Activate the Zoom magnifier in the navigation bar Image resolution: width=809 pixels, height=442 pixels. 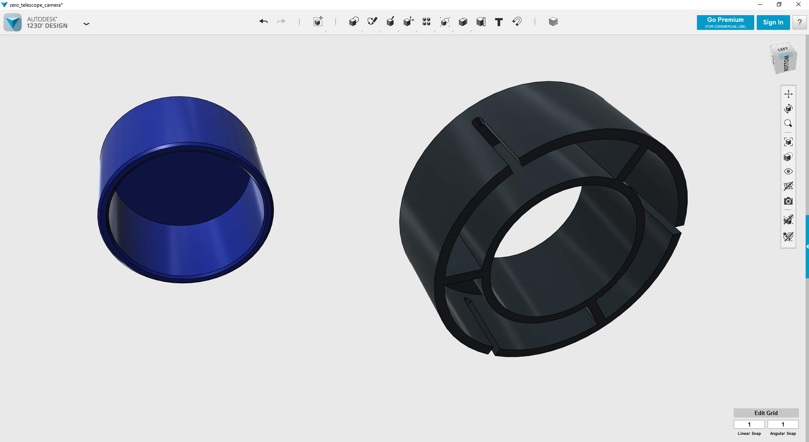pyautogui.click(x=789, y=123)
